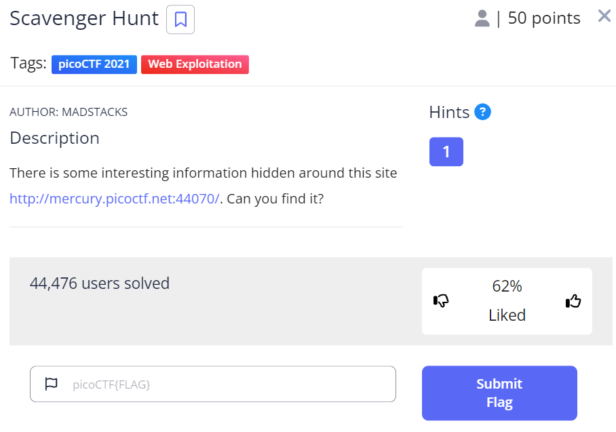Click the 62% Liked rating text

pyautogui.click(x=507, y=301)
